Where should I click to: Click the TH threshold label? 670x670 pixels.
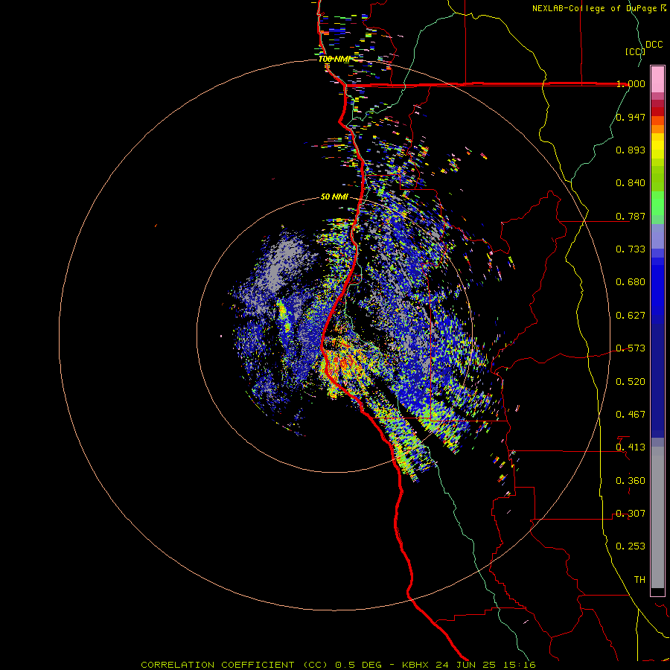(639, 580)
